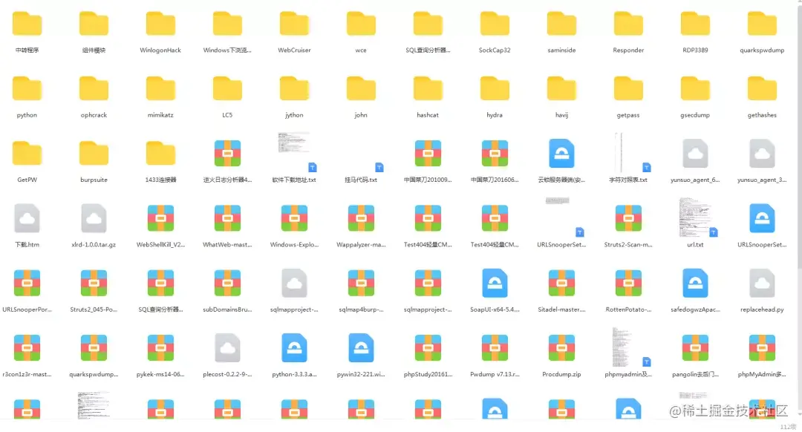Select the Pwdump v7.13.r... archive
The width and height of the screenshot is (802, 432).
(495, 348)
